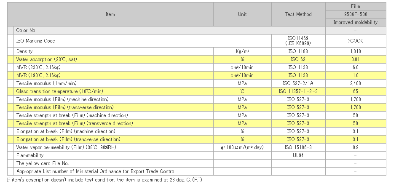Screen dimensions: 407x192
Task: Select the >COC< marking code value
Action: click(355, 41)
